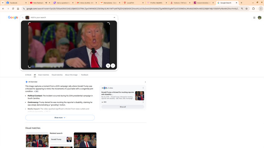Click the BBC citation chip after 'condition.'
Screen dimensions: 264x148
pos(36,92)
